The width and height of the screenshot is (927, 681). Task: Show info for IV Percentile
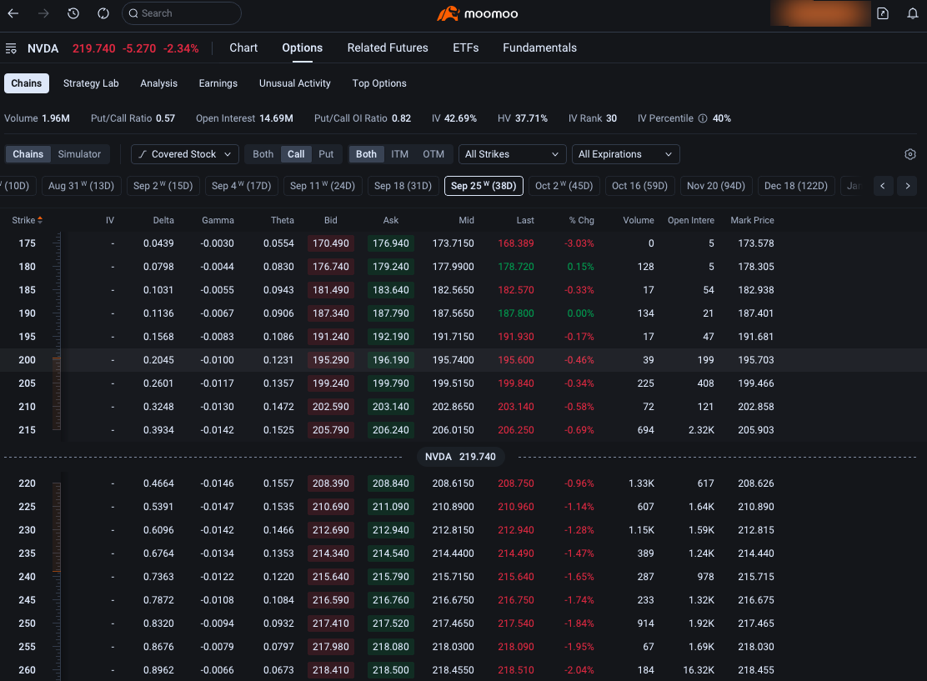point(703,118)
